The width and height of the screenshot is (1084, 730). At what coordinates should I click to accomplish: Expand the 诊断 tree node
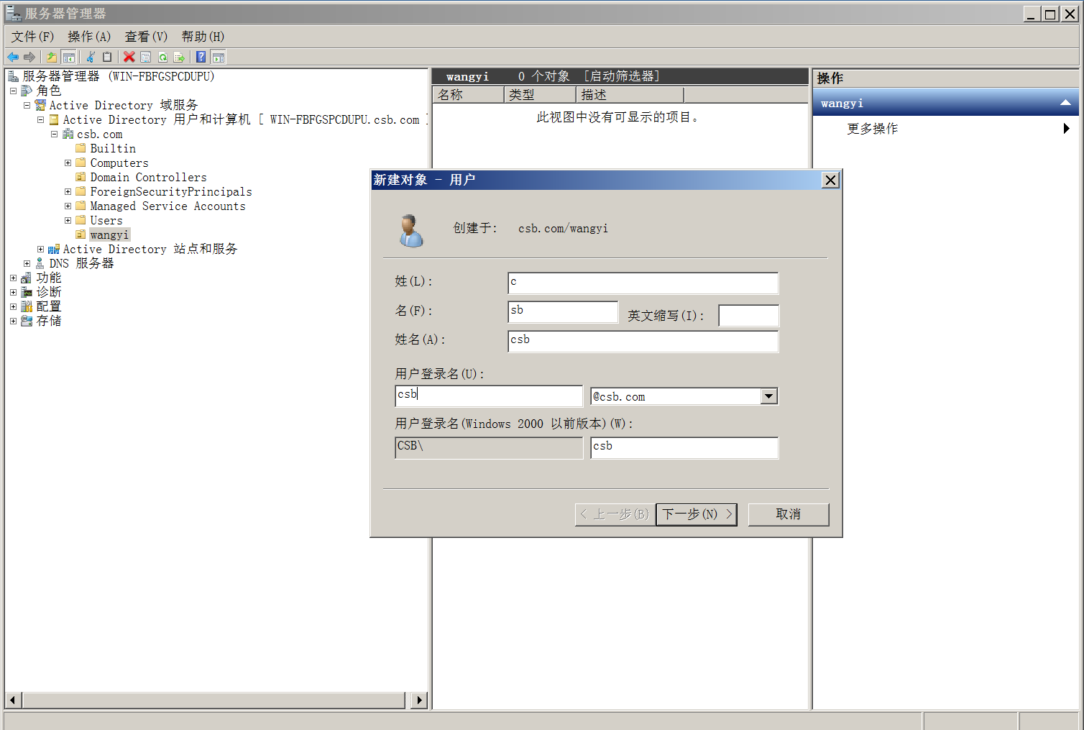[13, 292]
